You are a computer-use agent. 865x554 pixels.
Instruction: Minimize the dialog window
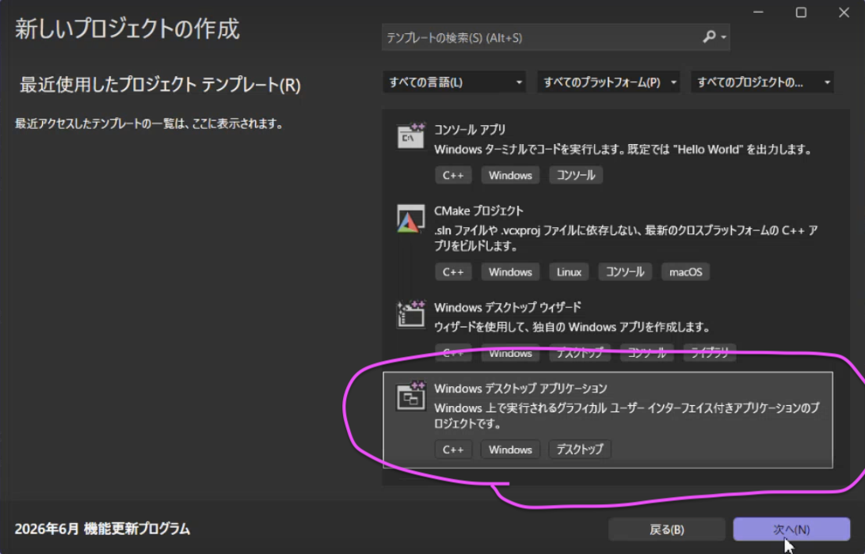tap(759, 12)
